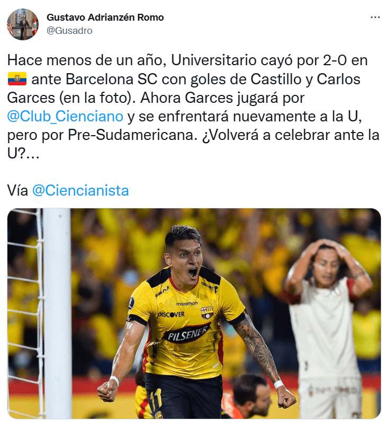Click the Ecuador flag emoji in tweet

point(17,79)
